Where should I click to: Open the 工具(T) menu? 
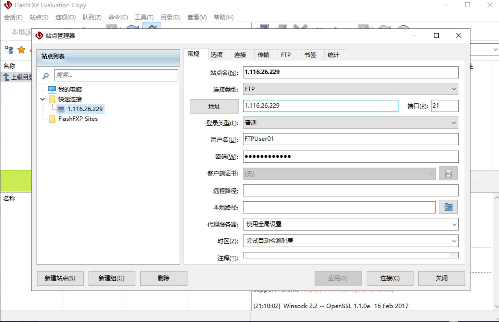coord(144,17)
